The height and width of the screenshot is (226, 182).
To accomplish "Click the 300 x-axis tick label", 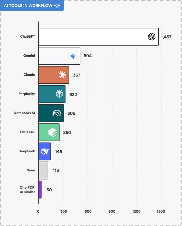I will click(x=64, y=211).
